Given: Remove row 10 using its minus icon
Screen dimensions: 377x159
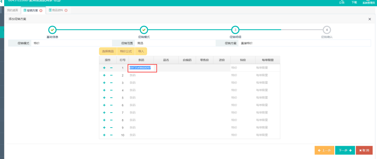Looking at the screenshot, I should [x=111, y=135].
